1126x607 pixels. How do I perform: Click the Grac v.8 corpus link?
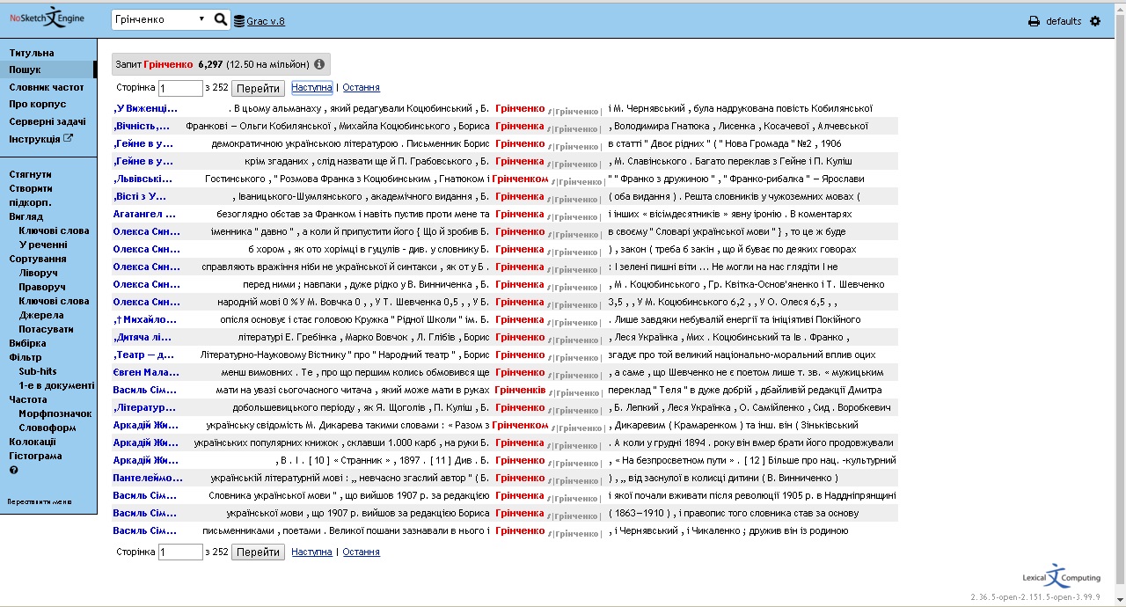pyautogui.click(x=266, y=21)
